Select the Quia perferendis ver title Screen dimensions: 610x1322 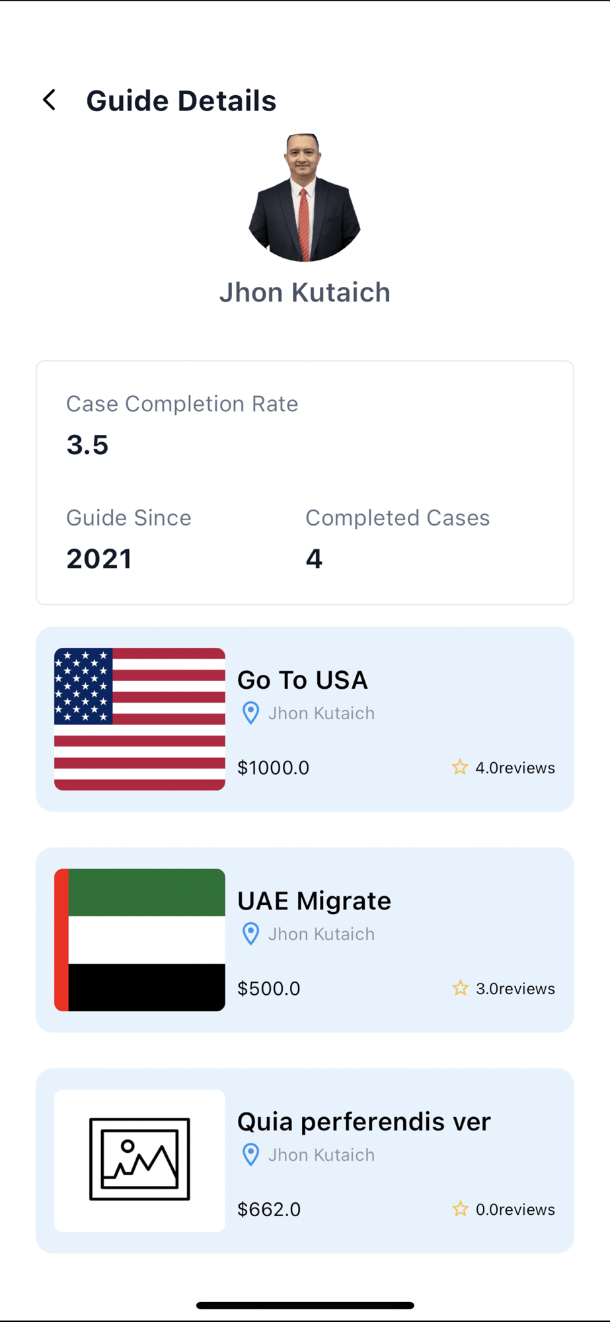[364, 1122]
